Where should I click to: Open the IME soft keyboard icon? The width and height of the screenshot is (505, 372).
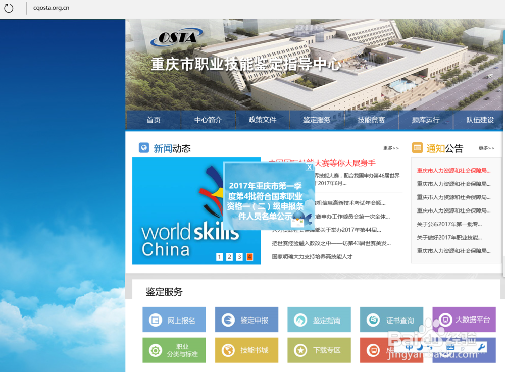[450, 347]
